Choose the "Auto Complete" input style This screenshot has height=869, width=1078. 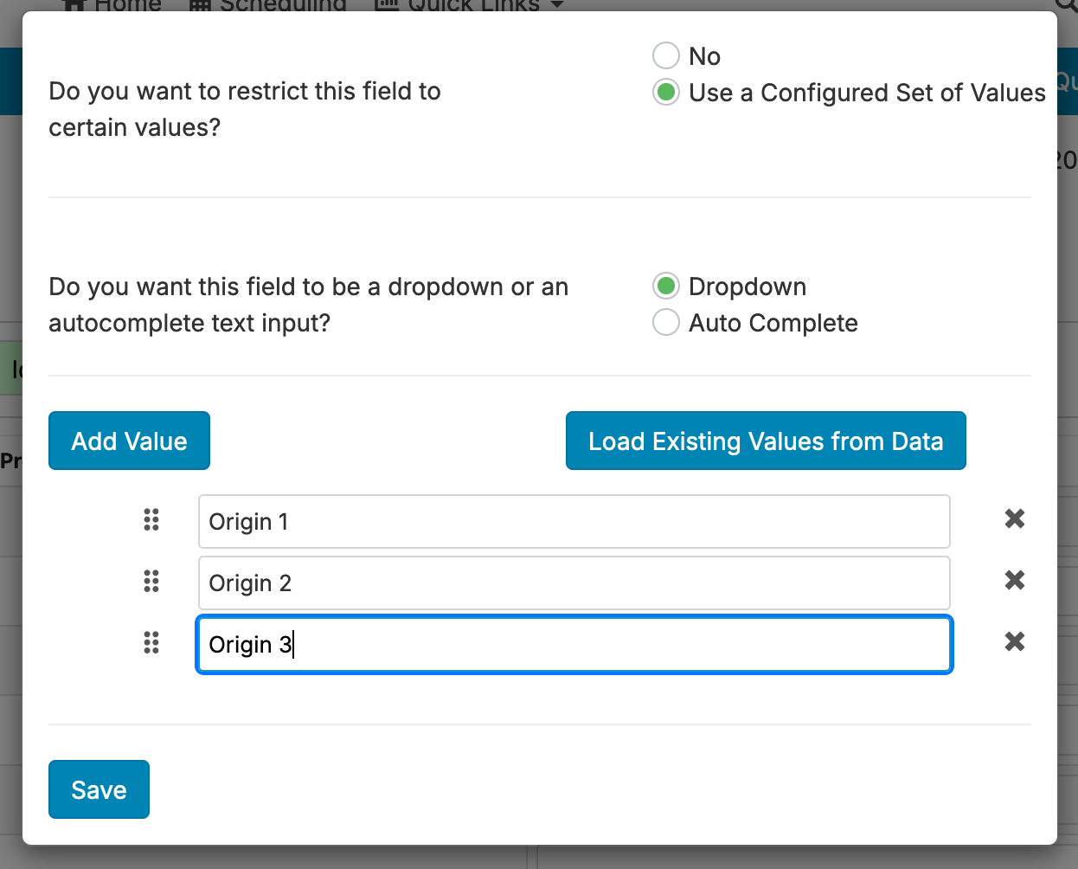(x=665, y=322)
